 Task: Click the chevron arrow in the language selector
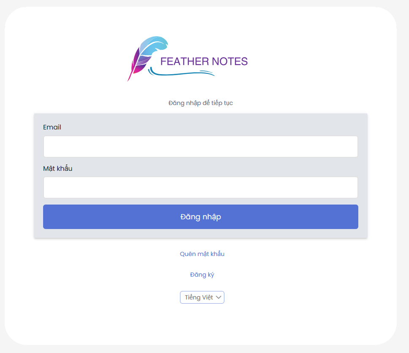(x=218, y=297)
